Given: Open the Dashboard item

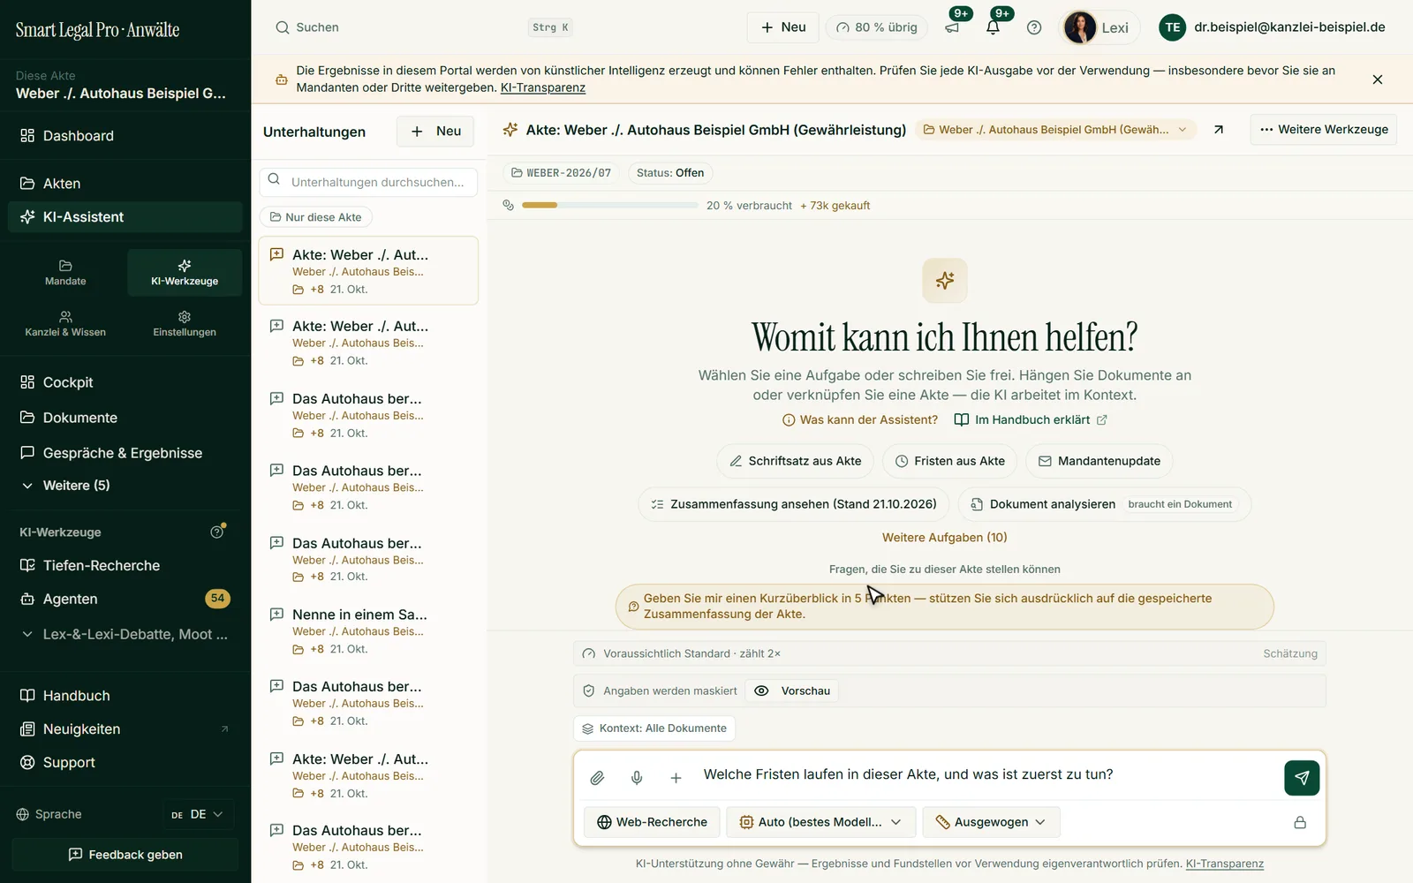Looking at the screenshot, I should pyautogui.click(x=125, y=136).
